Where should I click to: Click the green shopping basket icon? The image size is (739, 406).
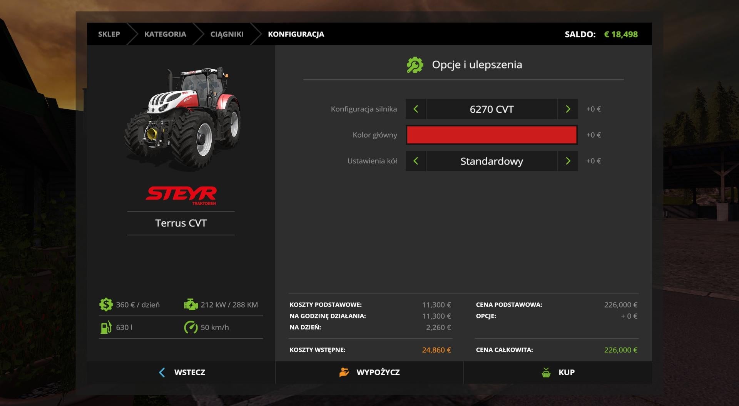(546, 372)
